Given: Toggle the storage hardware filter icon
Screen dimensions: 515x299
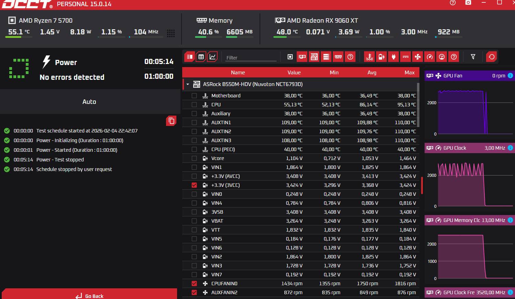Looking at the screenshot, I should tap(326, 57).
